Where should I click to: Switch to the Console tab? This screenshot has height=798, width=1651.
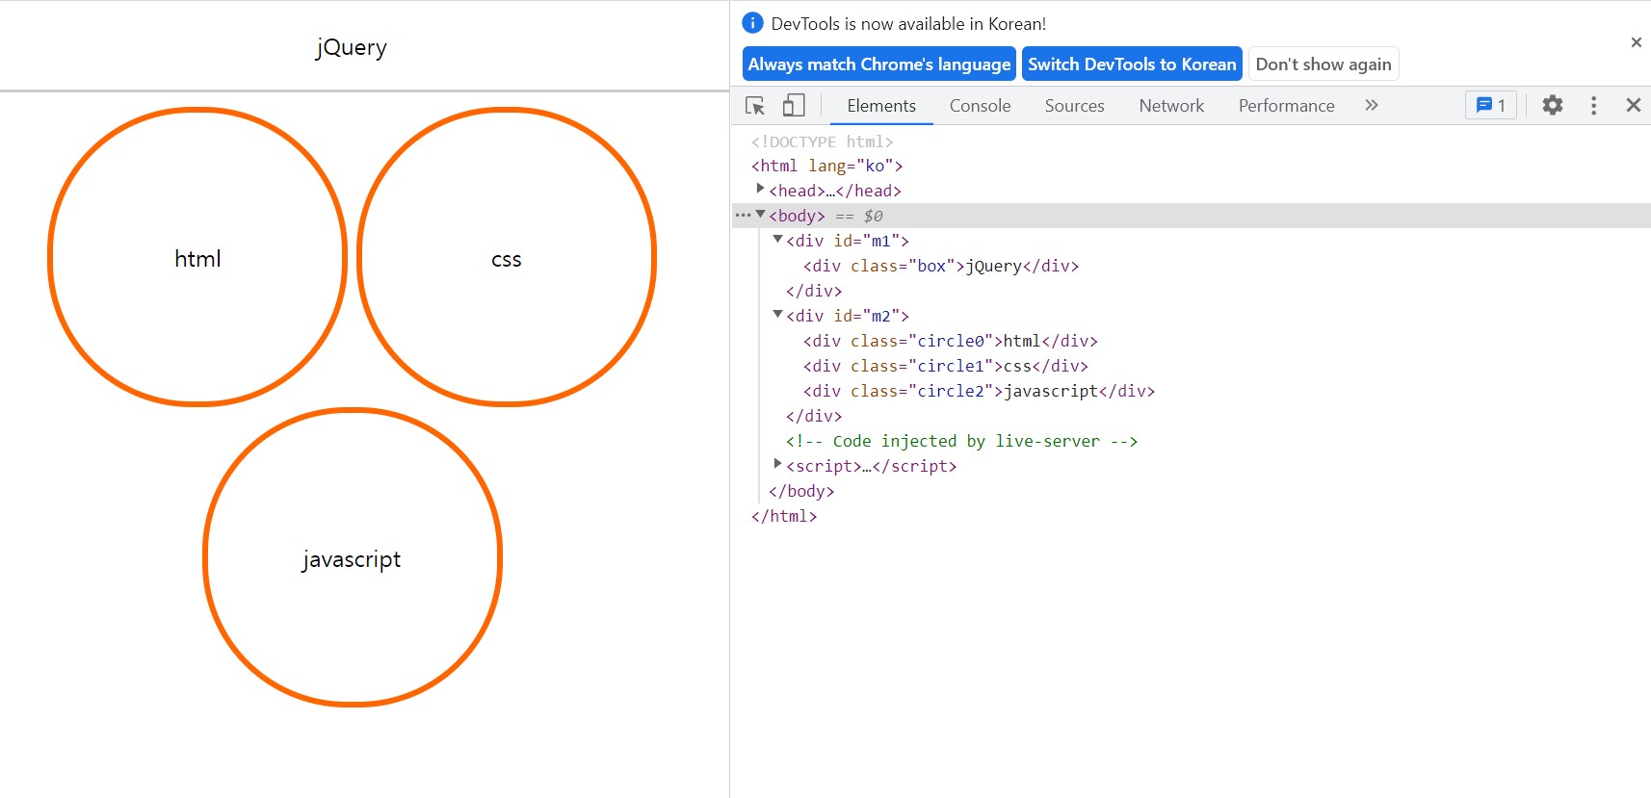(x=980, y=106)
